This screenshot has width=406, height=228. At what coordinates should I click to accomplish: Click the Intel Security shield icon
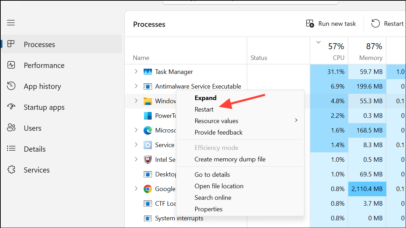point(147,160)
